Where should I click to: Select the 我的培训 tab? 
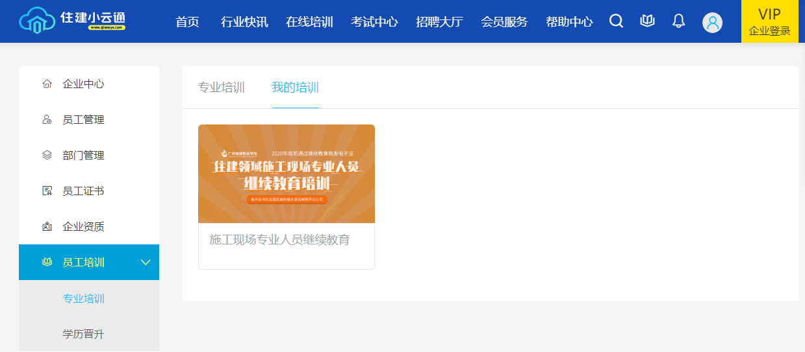[295, 88]
